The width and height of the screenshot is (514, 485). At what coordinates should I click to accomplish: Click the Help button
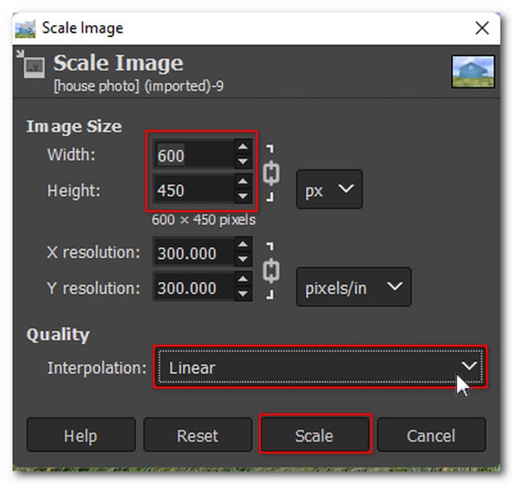coord(81,435)
